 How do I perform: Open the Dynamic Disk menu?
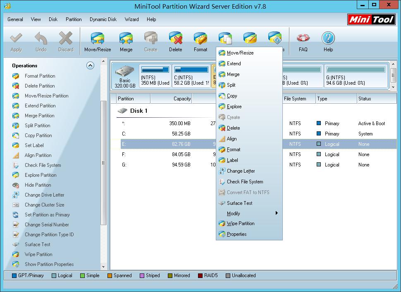tap(103, 19)
